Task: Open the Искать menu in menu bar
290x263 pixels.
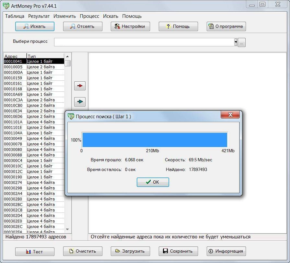Action: (x=110, y=16)
